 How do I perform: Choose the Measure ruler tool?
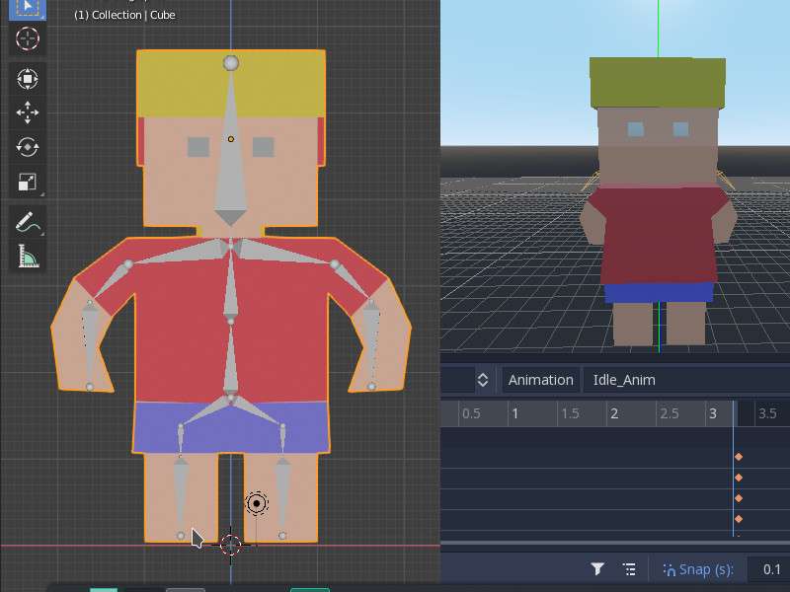click(x=28, y=256)
